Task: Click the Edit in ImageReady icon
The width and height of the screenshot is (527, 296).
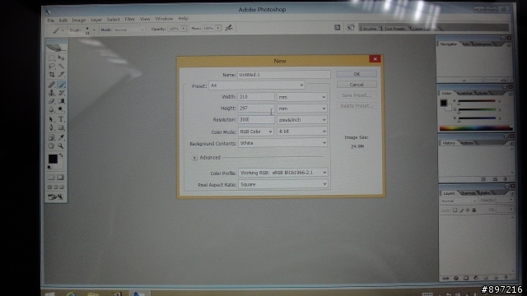Action: point(55,197)
